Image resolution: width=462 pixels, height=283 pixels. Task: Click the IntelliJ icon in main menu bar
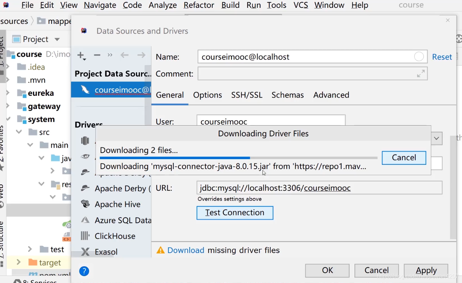[x=6, y=5]
